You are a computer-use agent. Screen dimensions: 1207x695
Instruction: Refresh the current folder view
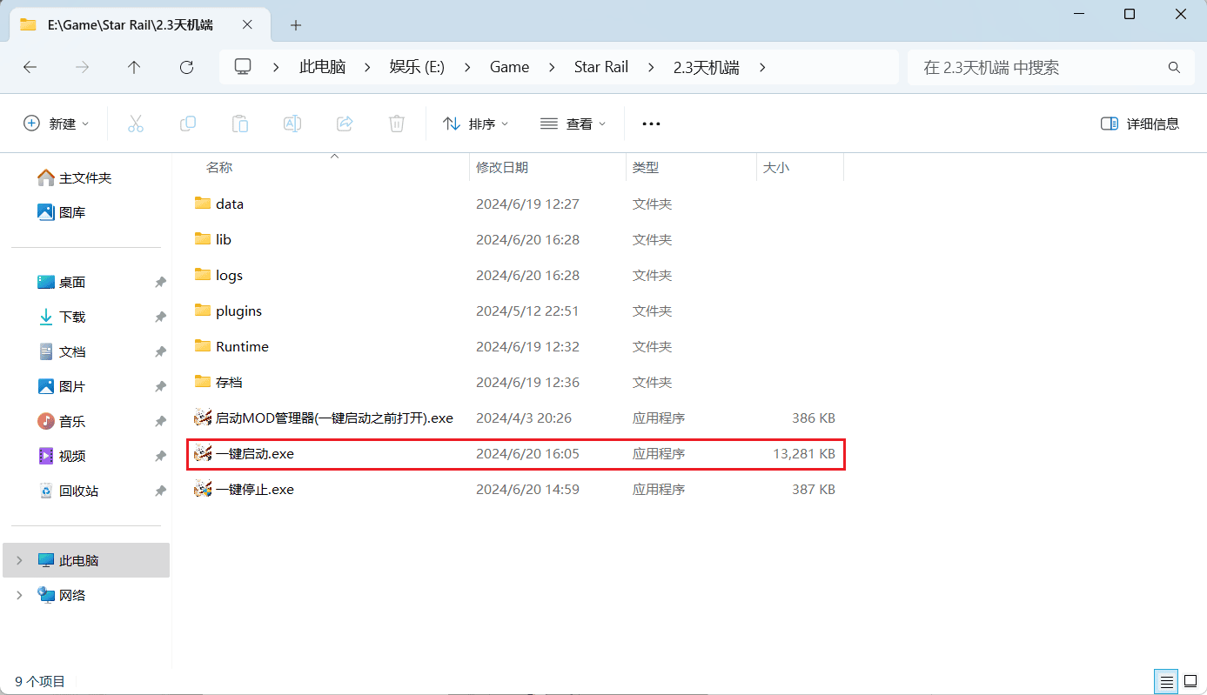pyautogui.click(x=186, y=67)
